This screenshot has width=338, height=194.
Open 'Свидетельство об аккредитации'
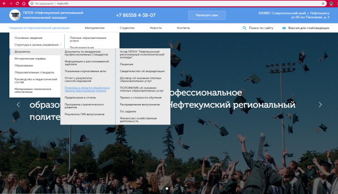(x=142, y=71)
